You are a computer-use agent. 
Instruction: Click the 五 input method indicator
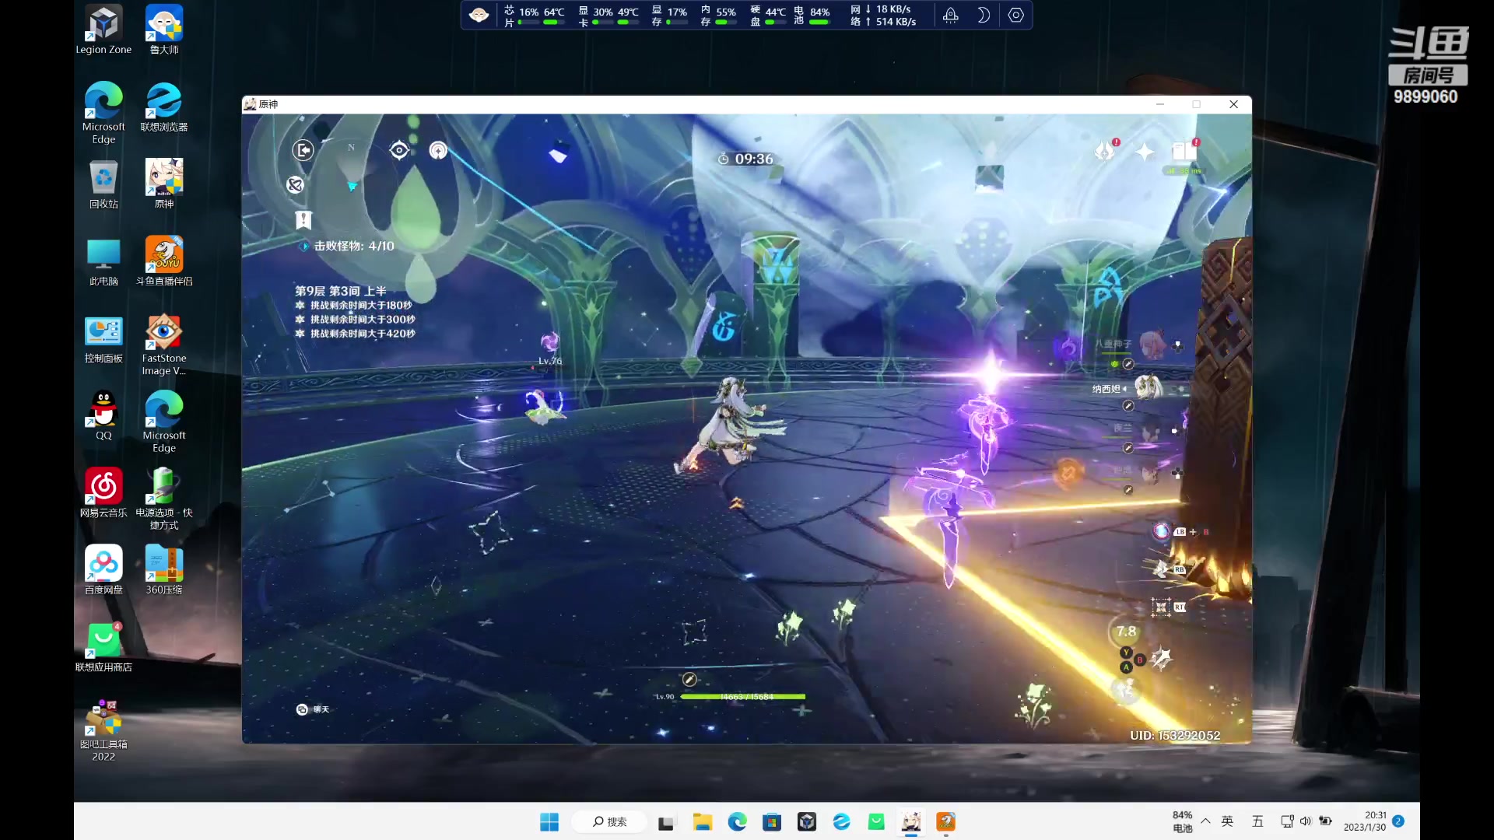1257,821
